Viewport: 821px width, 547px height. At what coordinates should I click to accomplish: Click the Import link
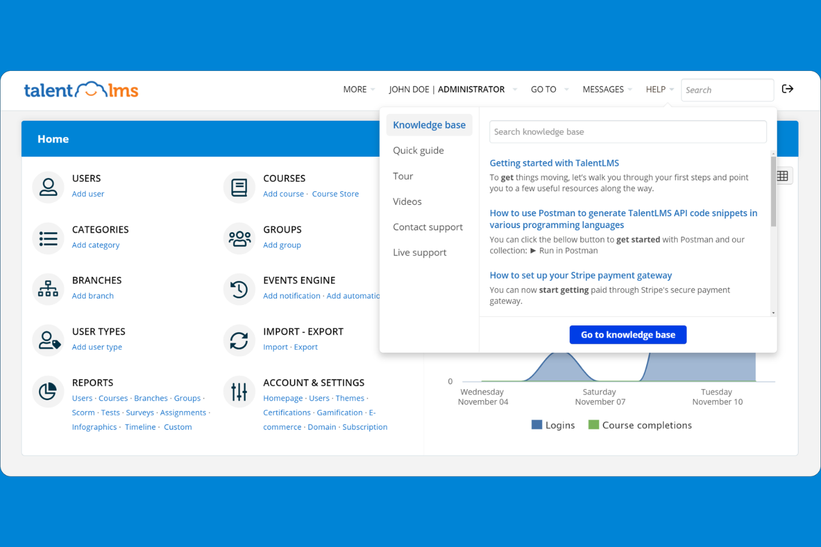pyautogui.click(x=275, y=347)
